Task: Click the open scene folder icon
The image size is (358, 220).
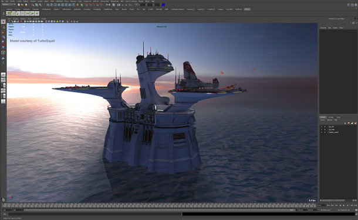Action: click(22, 5)
